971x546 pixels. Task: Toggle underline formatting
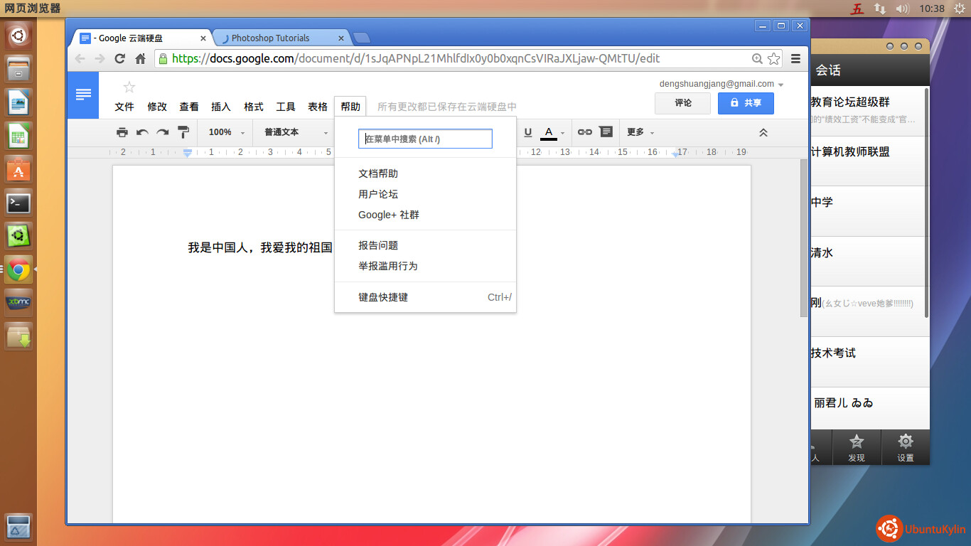coord(527,132)
